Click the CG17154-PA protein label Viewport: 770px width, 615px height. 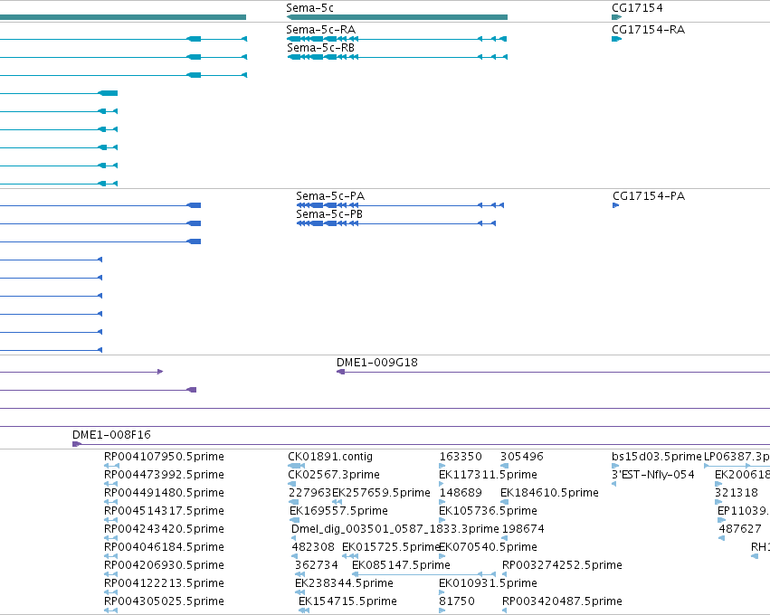649,196
